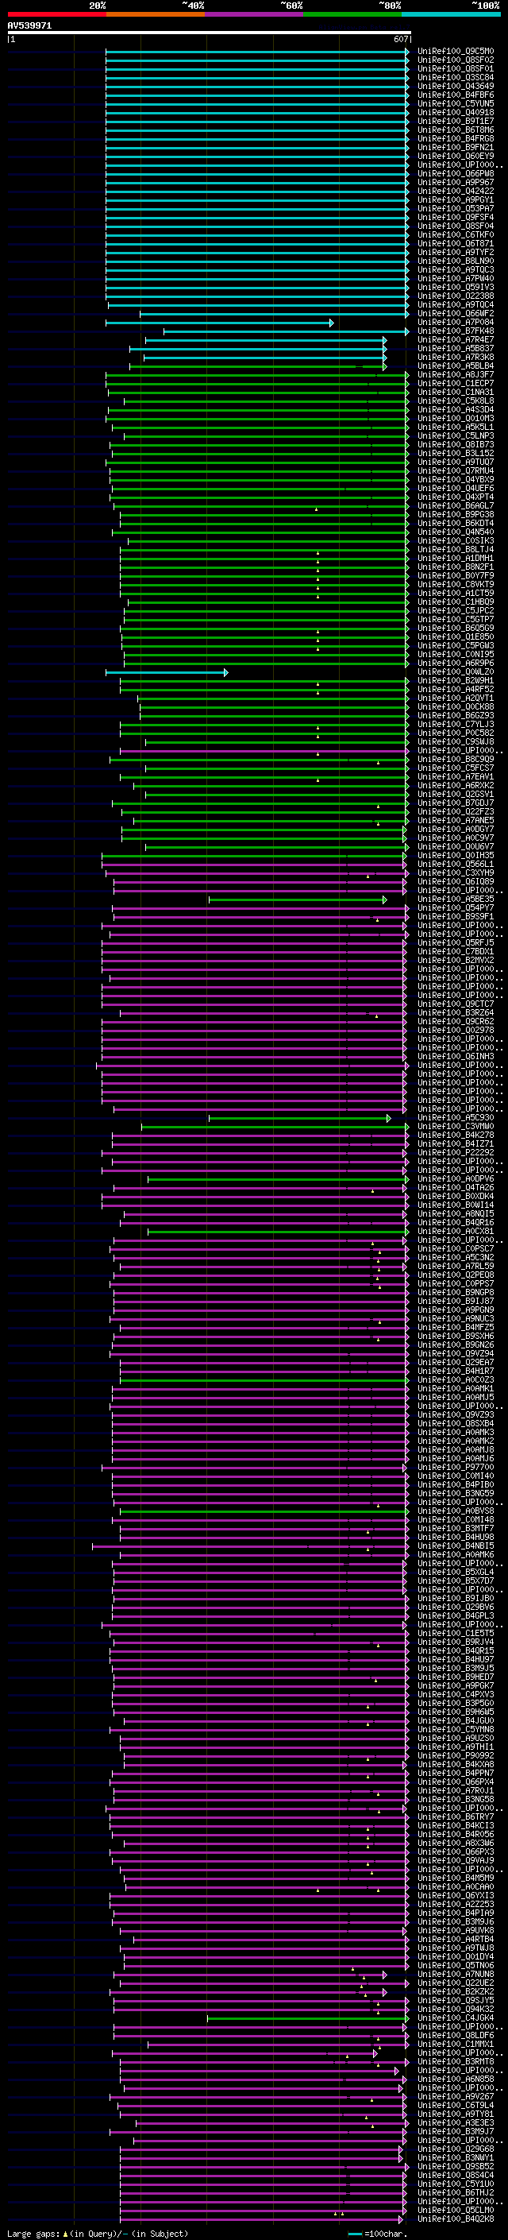Click the cyan alignment bar for A7R4E7
The width and height of the screenshot is (508, 2240).
tap(266, 340)
